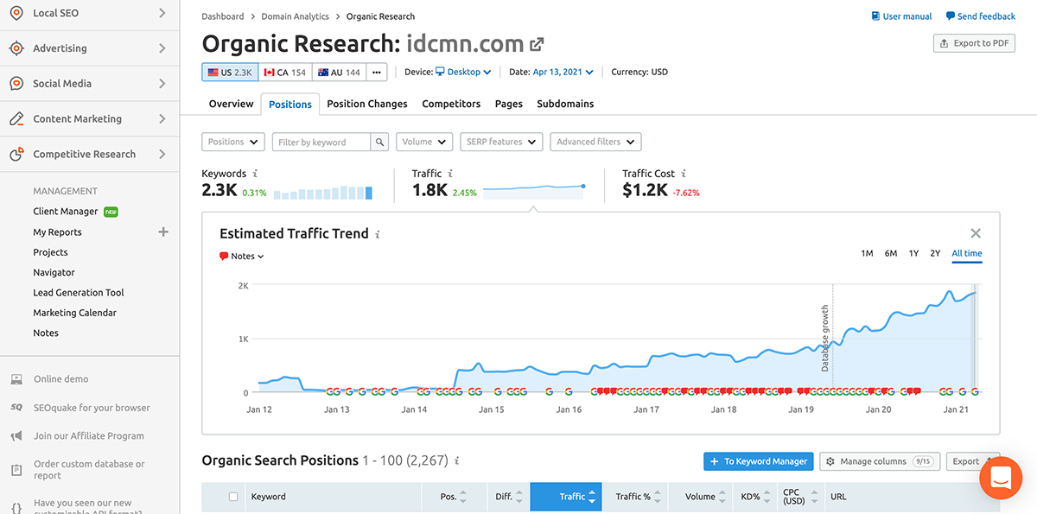Click the external link icon beside idcmn.com
This screenshot has height=514, width=1037.
pyautogui.click(x=538, y=44)
